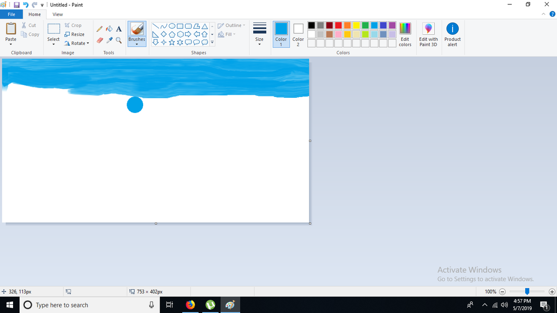Pick the yellow color swatch
Viewport: 557px width, 313px height.
(356, 26)
